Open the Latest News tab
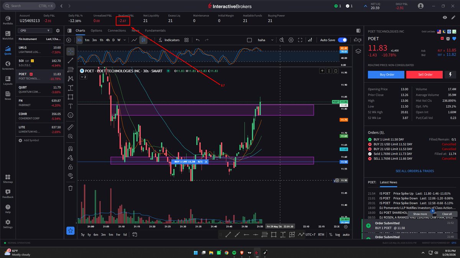The image size is (460, 258). (388, 182)
